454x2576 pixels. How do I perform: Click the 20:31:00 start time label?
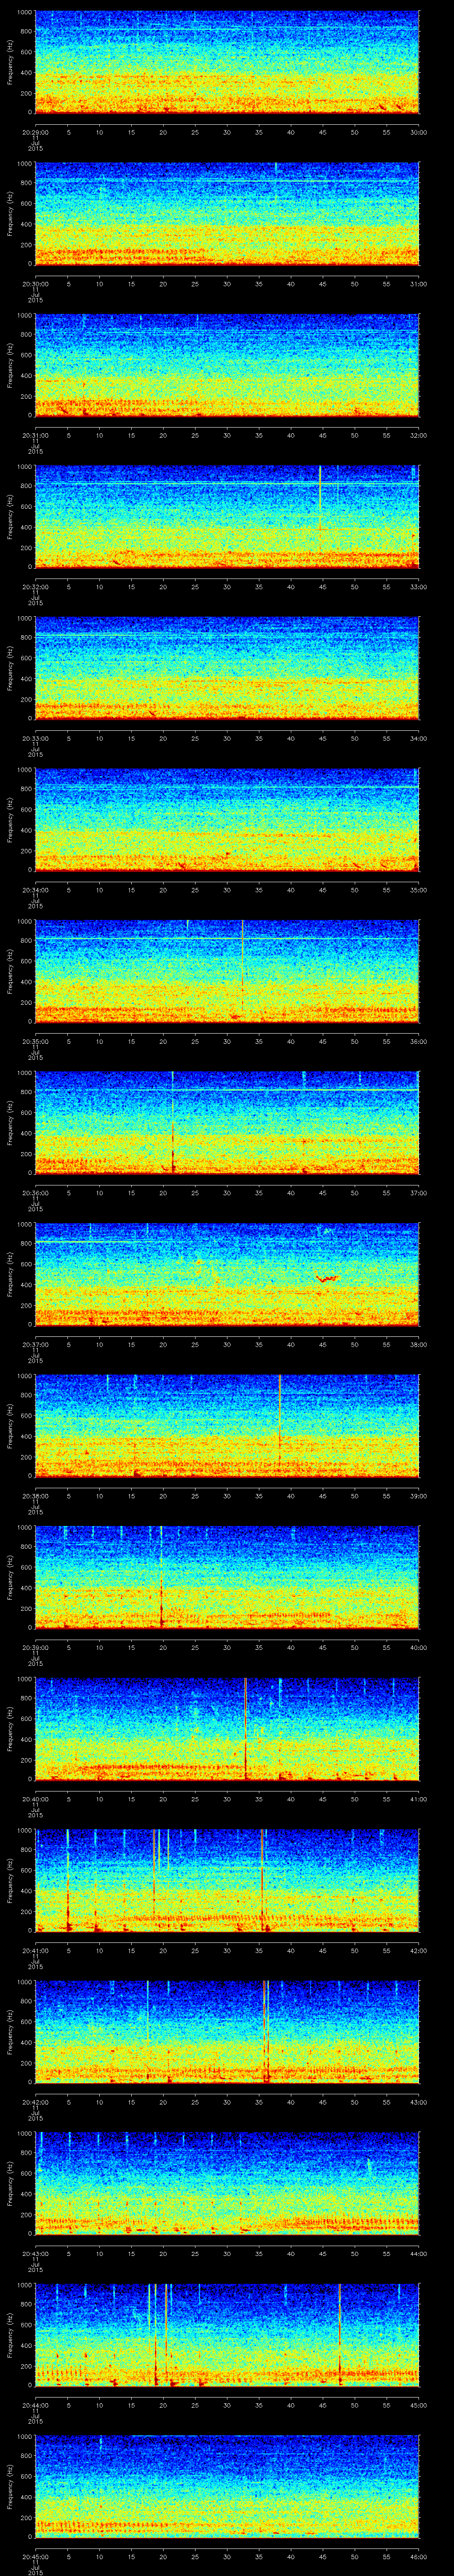tap(35, 435)
